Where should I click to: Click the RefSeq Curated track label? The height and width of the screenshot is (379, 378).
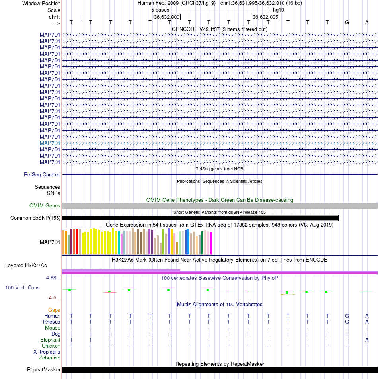42,174
